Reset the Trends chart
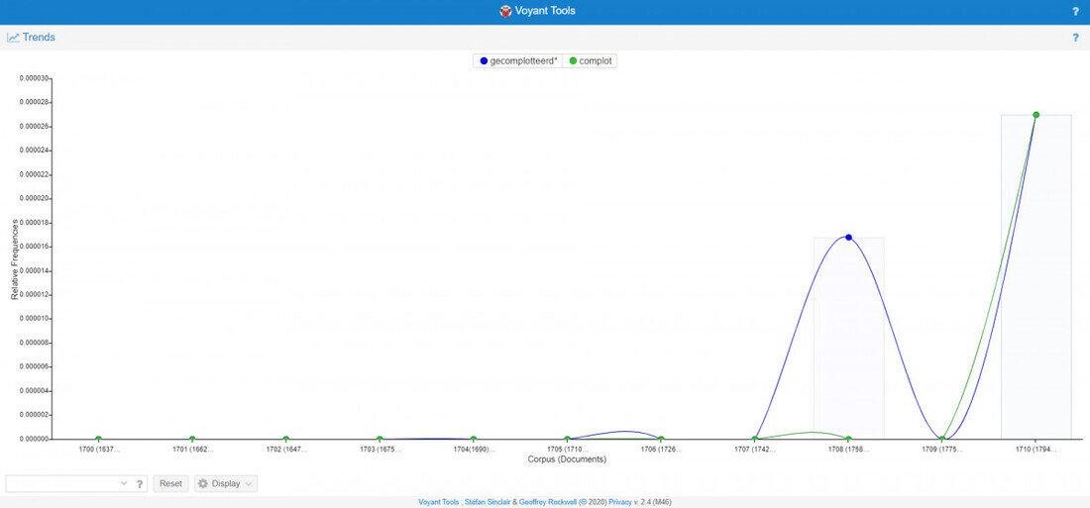 (x=170, y=483)
